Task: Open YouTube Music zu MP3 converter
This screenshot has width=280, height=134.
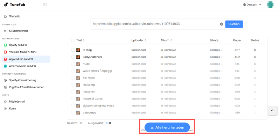Action: tap(26, 52)
